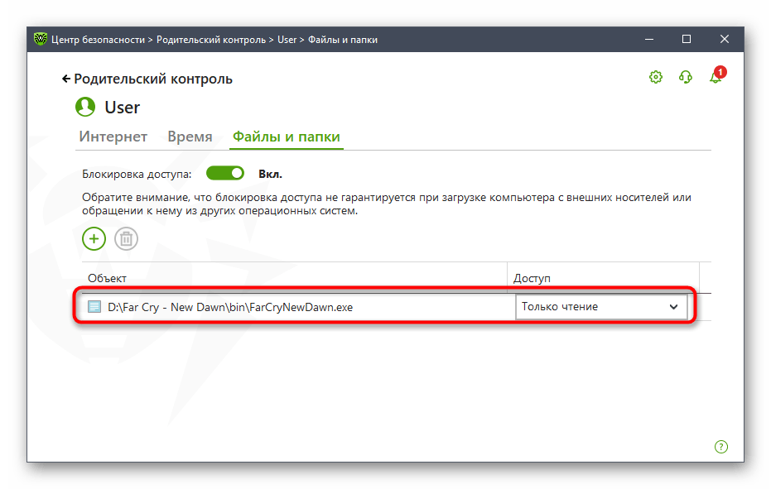The height and width of the screenshot is (489, 771).
Task: Minimize the Центр безопасности window
Action: 649,40
